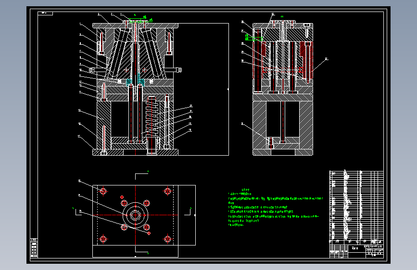Click the revision strip on the left border
This screenshot has height=270, width=417.
tap(34, 248)
